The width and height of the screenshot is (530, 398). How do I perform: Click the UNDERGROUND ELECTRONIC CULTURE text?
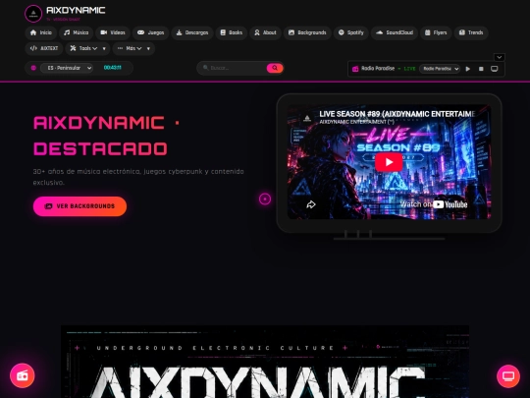[x=216, y=348]
